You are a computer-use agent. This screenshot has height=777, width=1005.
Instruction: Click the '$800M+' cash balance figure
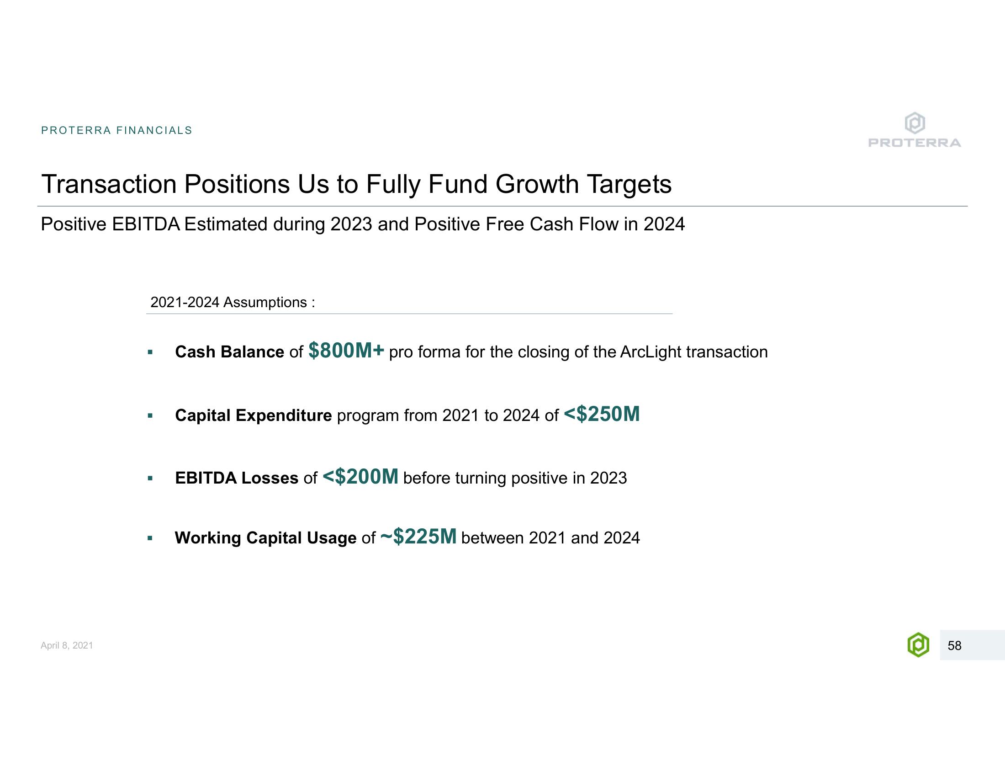click(x=346, y=350)
